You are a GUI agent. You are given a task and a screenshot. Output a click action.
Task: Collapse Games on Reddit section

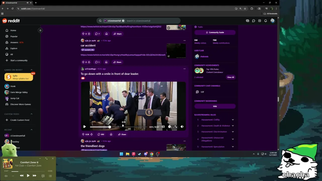31,70
